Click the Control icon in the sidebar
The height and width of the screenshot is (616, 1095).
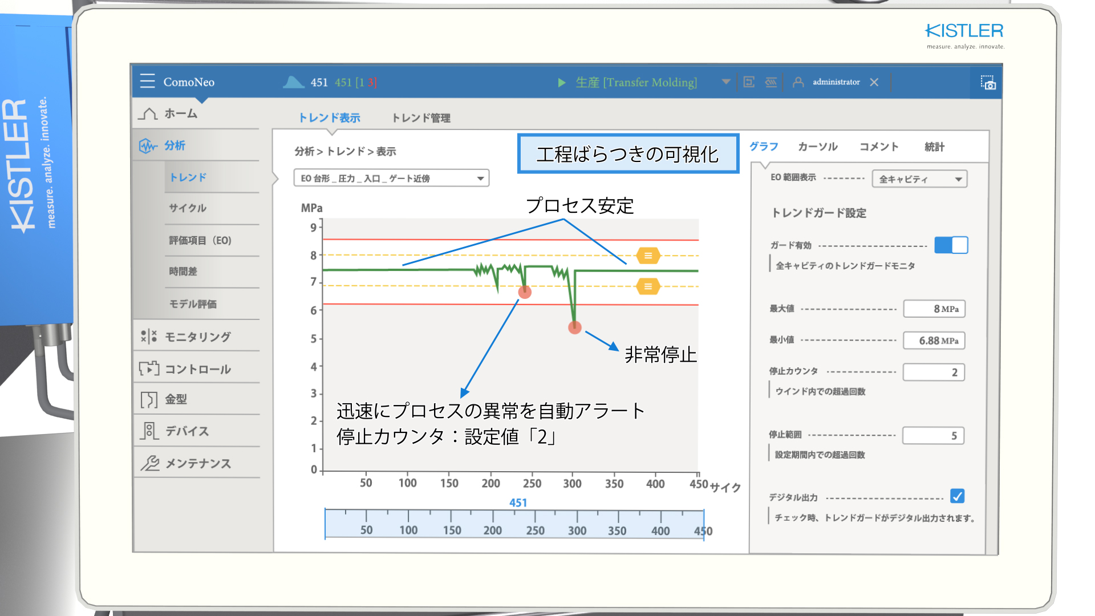point(148,368)
